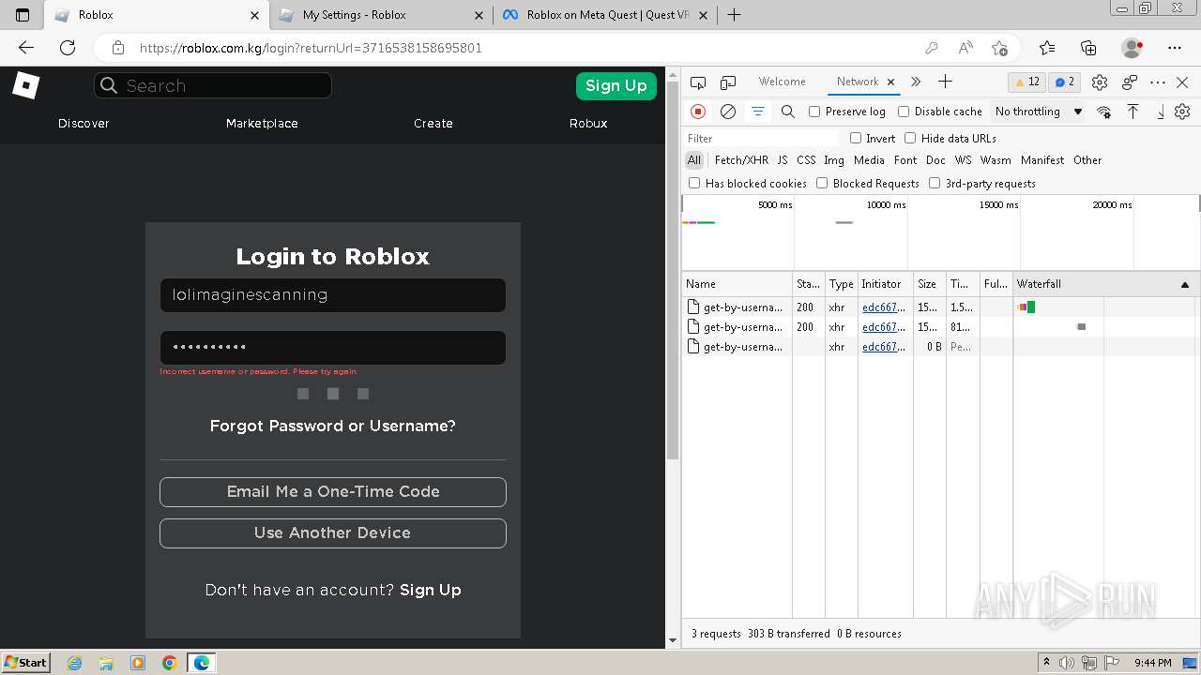This screenshot has height=675, width=1201.
Task: Click Use Another Device button
Action: (x=333, y=532)
